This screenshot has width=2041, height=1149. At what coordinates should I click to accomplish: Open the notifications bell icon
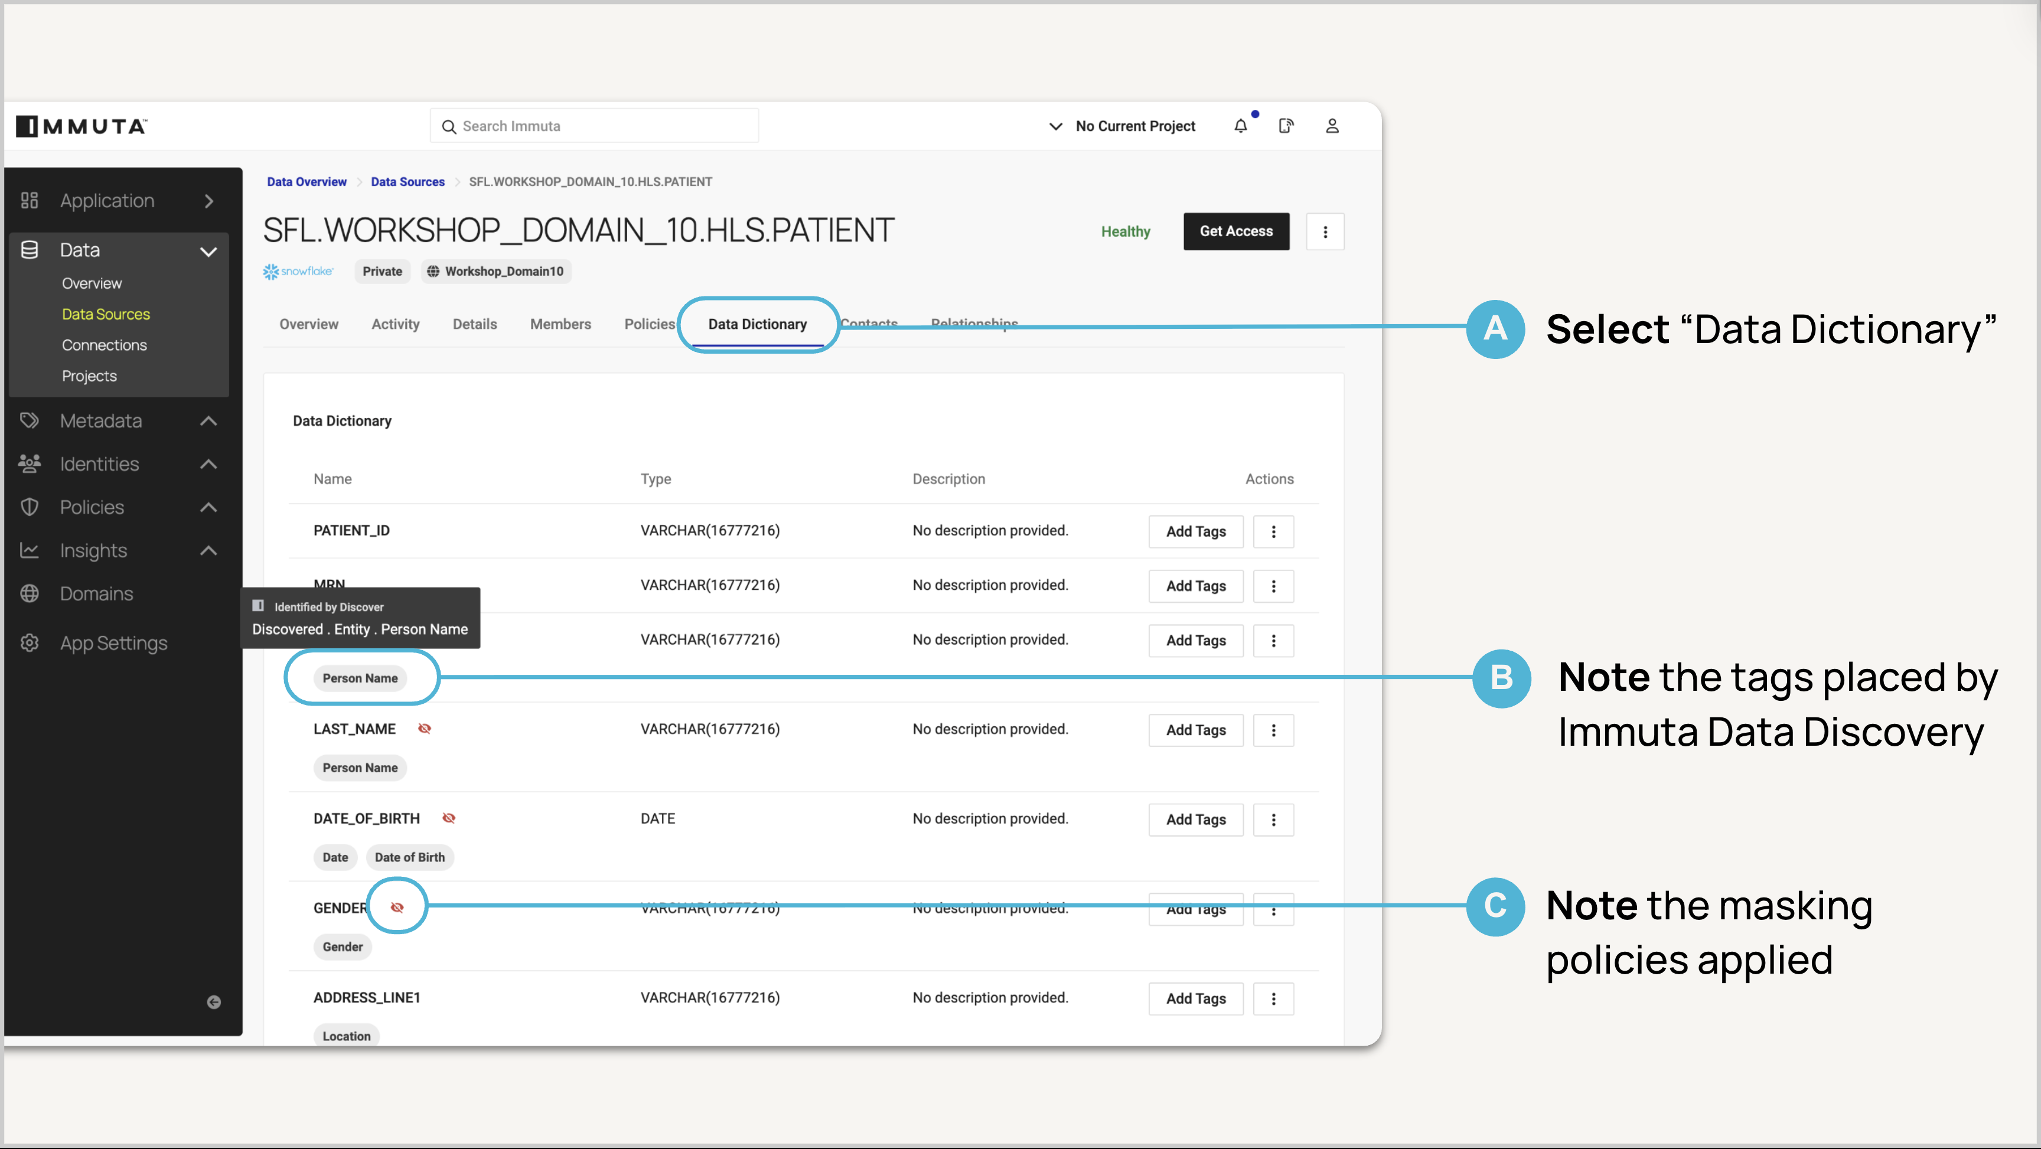[1241, 126]
